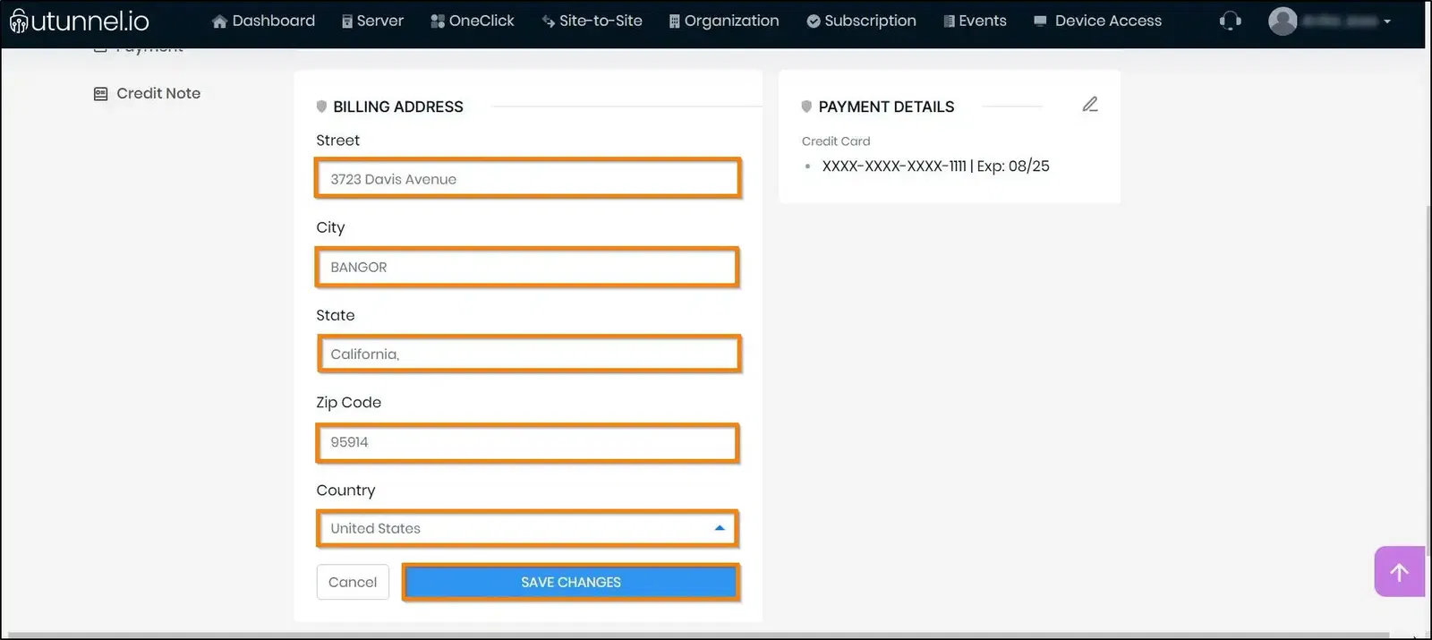Image resolution: width=1432 pixels, height=640 pixels.
Task: Navigate to Site-to-Site
Action: (x=592, y=21)
